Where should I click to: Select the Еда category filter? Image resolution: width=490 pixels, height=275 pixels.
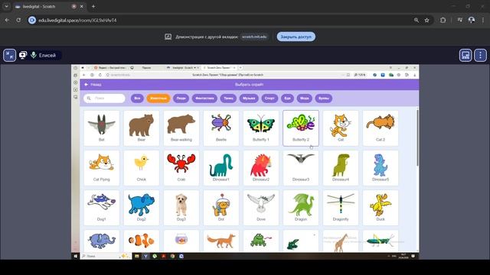point(287,99)
